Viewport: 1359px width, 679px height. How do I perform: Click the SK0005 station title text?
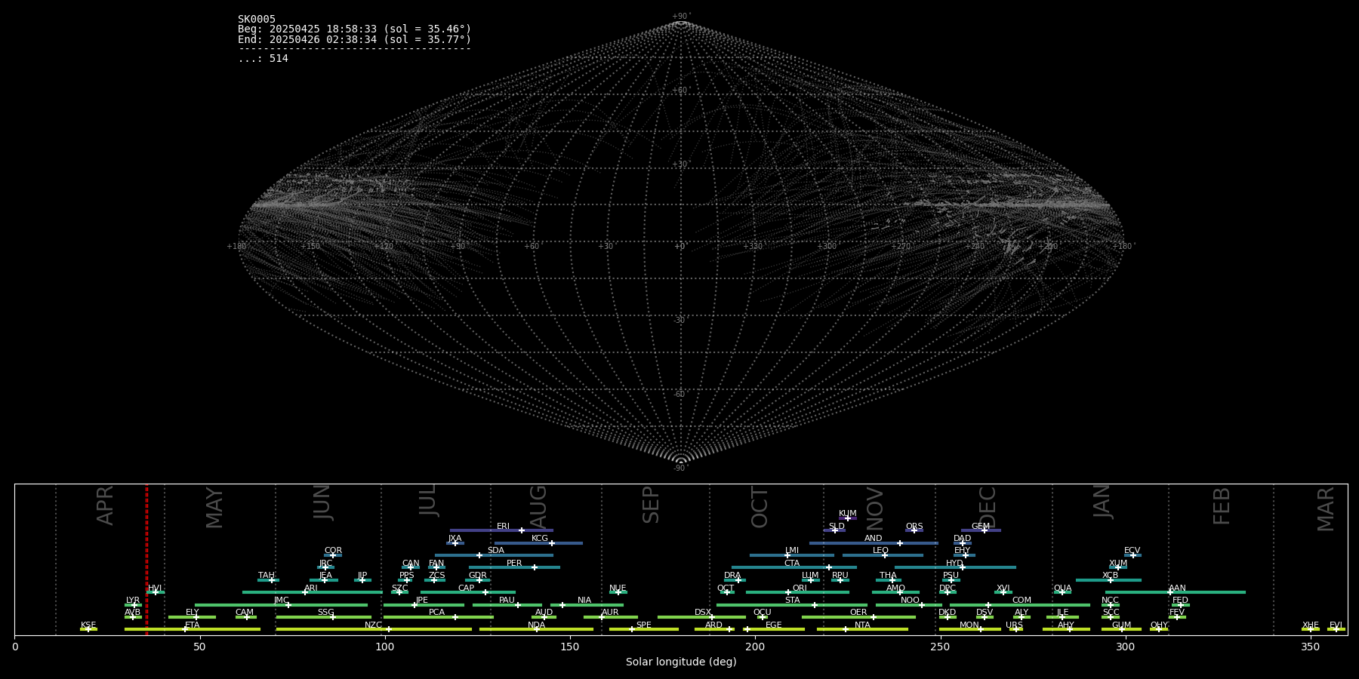tap(257, 20)
